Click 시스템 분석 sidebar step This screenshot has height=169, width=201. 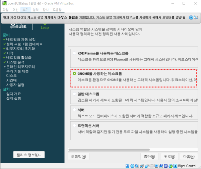point(15,62)
